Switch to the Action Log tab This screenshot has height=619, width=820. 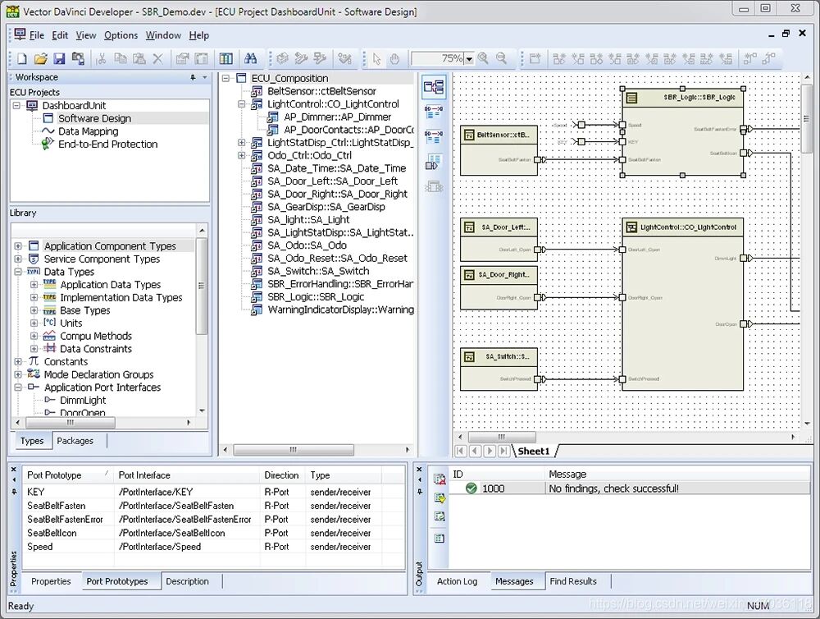coord(458,581)
